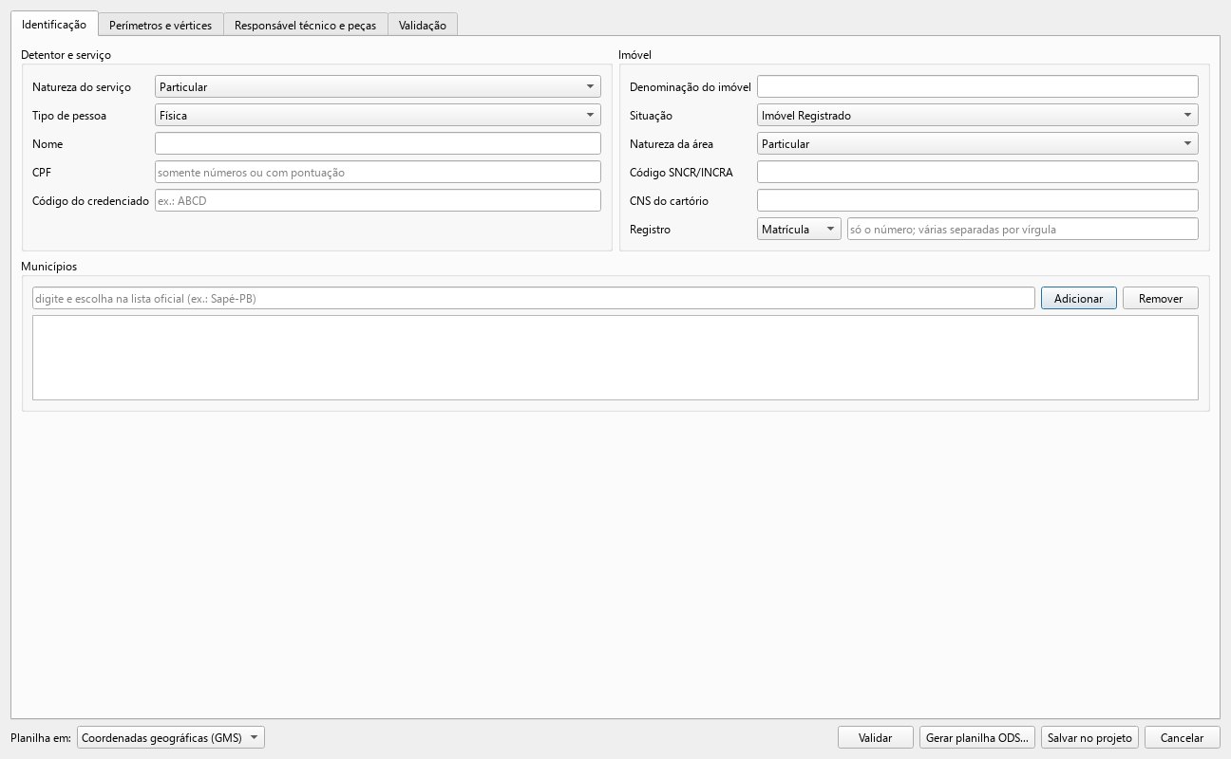Open the Situação combo box
Image resolution: width=1231 pixels, height=759 pixels.
[x=977, y=115]
